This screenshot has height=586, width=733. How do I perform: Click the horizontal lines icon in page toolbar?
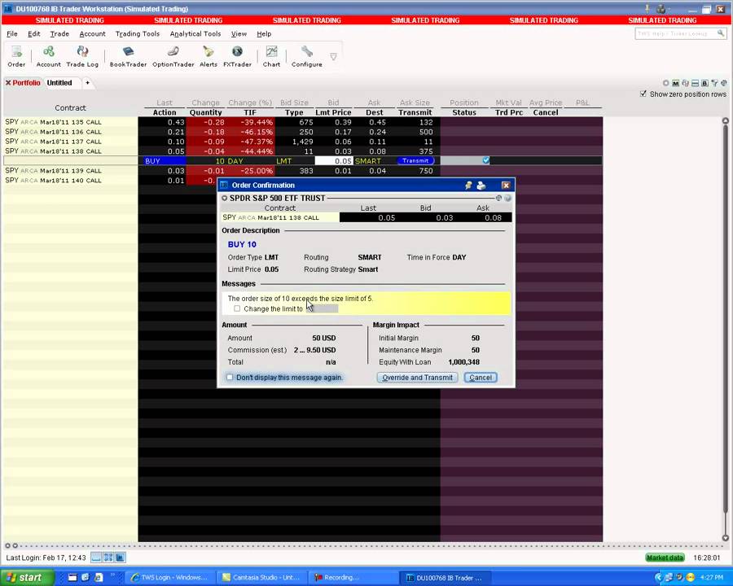696,83
